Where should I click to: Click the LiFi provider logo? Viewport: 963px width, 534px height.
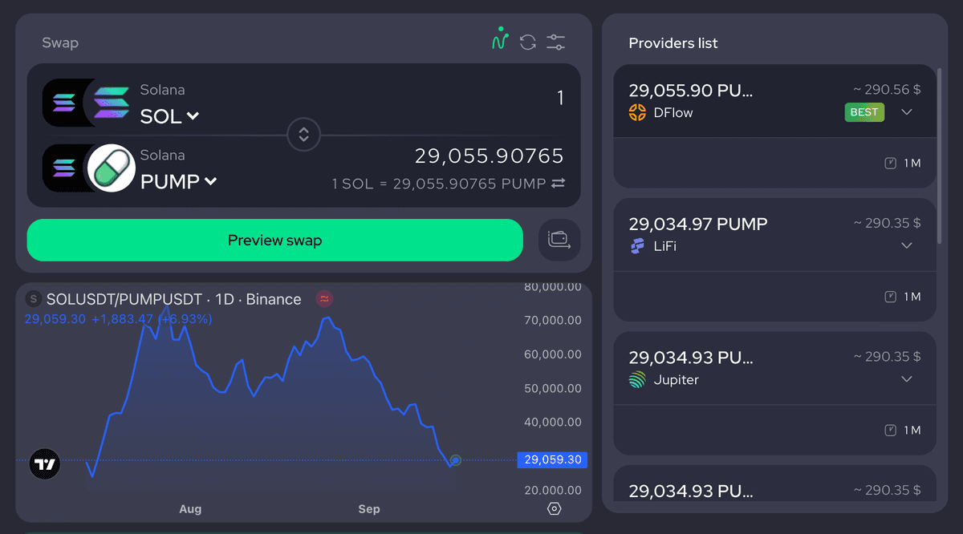(637, 246)
